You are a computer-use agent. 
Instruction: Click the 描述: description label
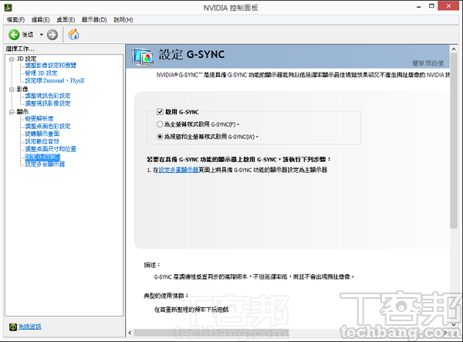pyautogui.click(x=152, y=265)
